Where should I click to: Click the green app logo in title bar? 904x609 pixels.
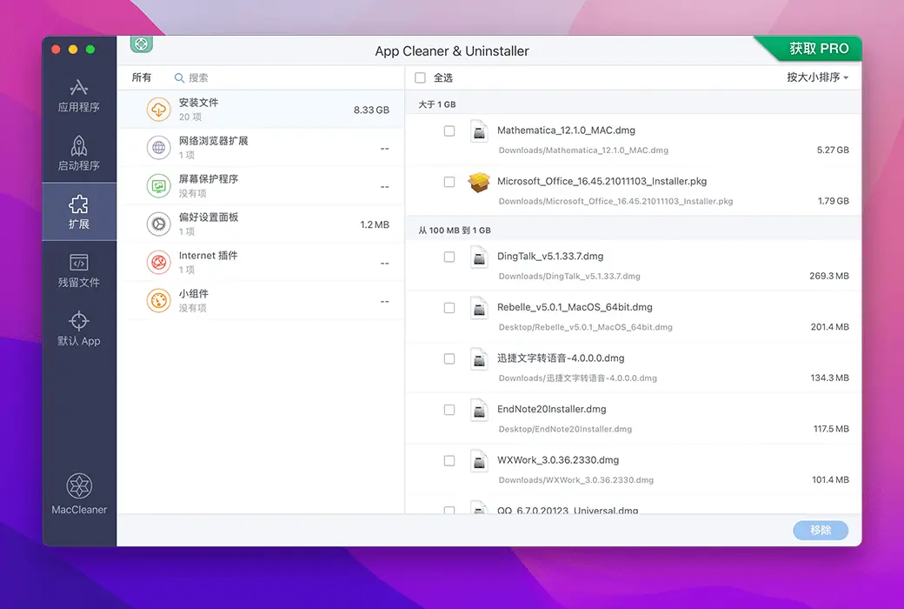click(141, 44)
